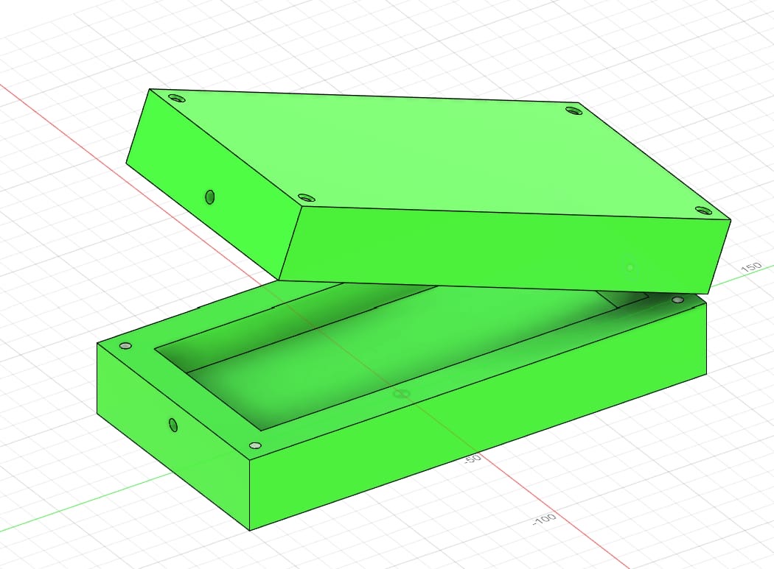Pick the lid top hole at its nearest corner
Image resolution: width=774 pixels, height=569 pixels.
pyautogui.click(x=307, y=198)
